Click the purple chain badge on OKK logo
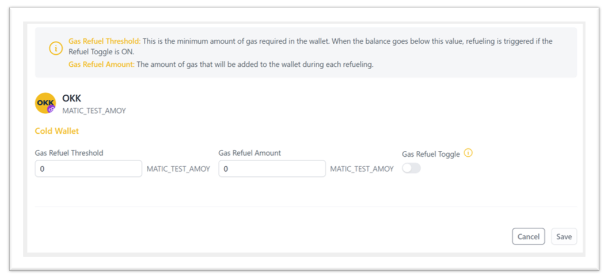604x275 pixels. click(x=51, y=109)
